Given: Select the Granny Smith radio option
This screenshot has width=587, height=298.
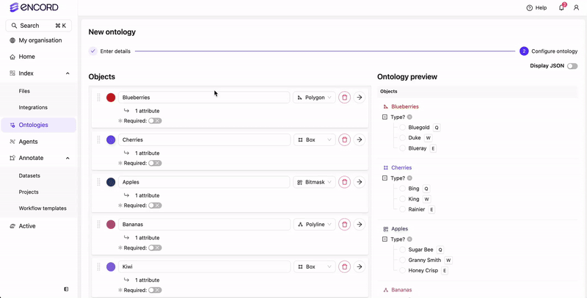Looking at the screenshot, I should (x=402, y=260).
